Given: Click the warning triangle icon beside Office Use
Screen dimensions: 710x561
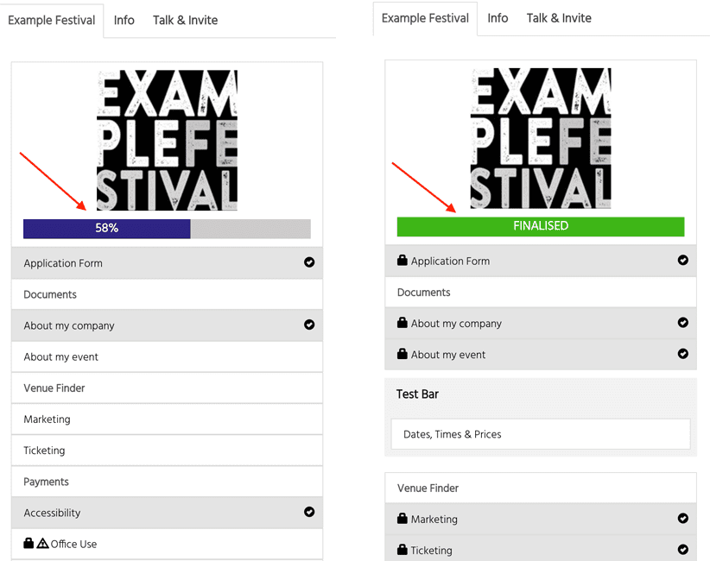Looking at the screenshot, I should tap(42, 544).
